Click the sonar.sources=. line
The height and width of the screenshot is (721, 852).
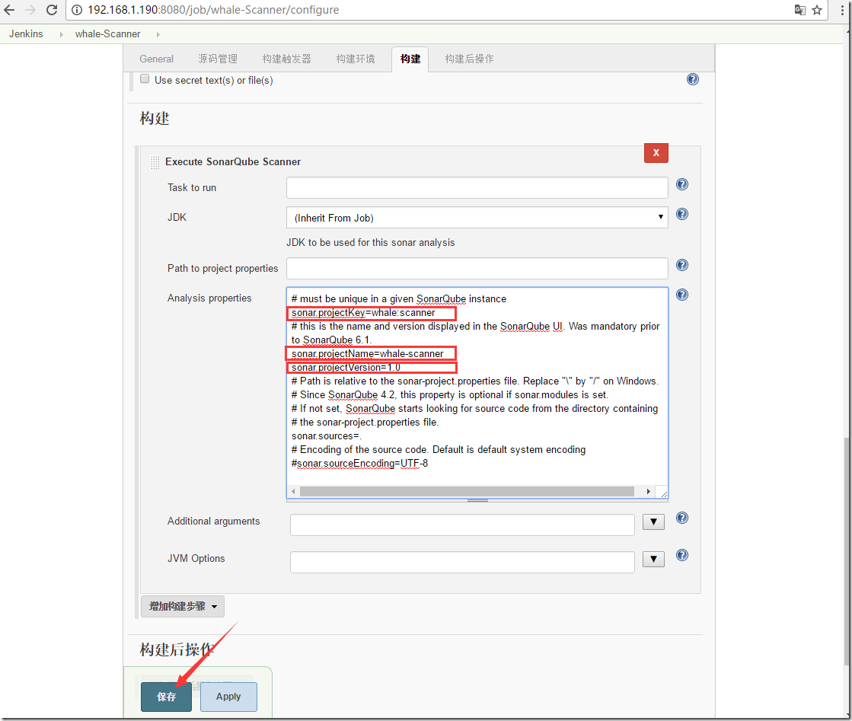point(327,435)
